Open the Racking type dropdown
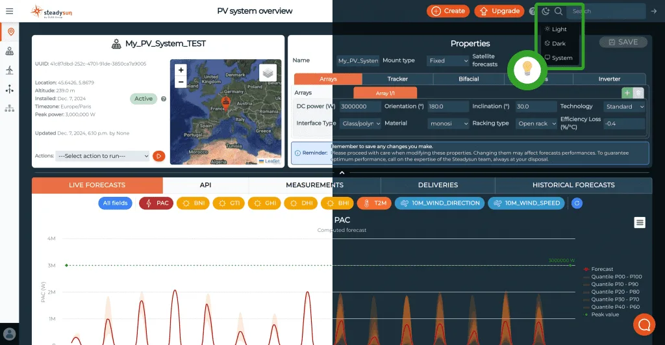Viewport: 665px width, 345px height. pos(536,123)
